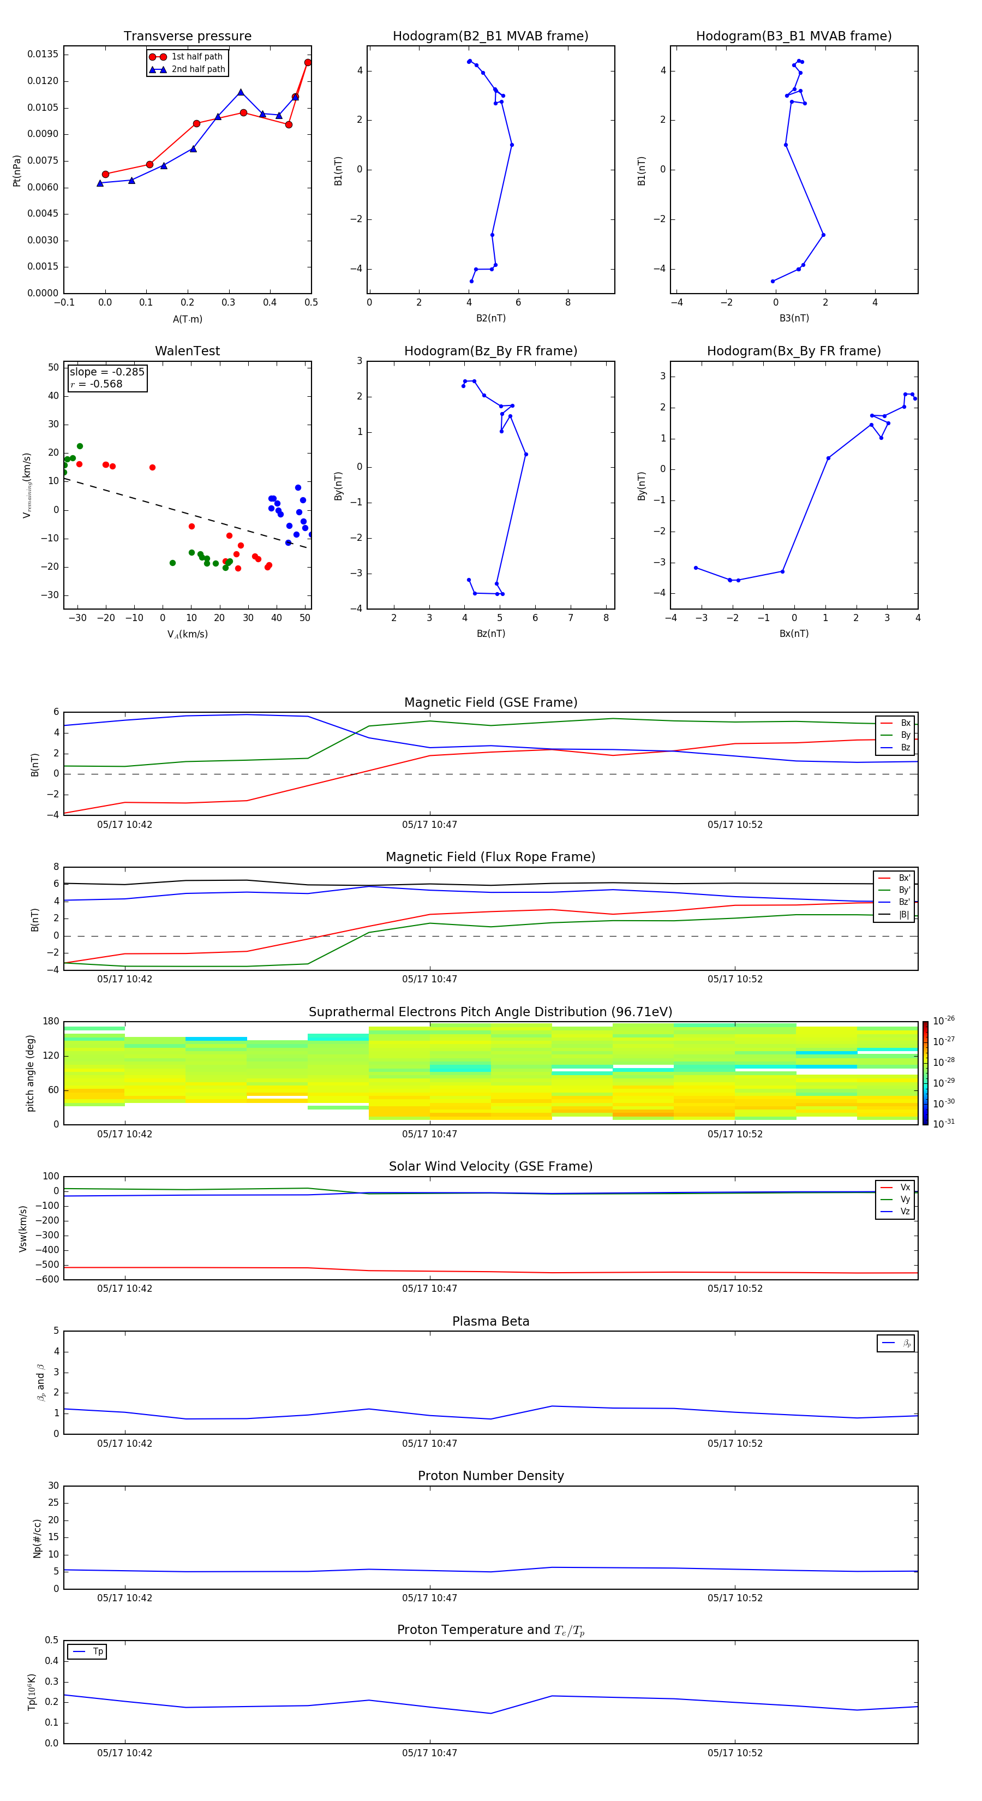Screen dimensions: 982x1801
Task: Select the Bx legend entry in GSE plot
Action: coord(895,723)
